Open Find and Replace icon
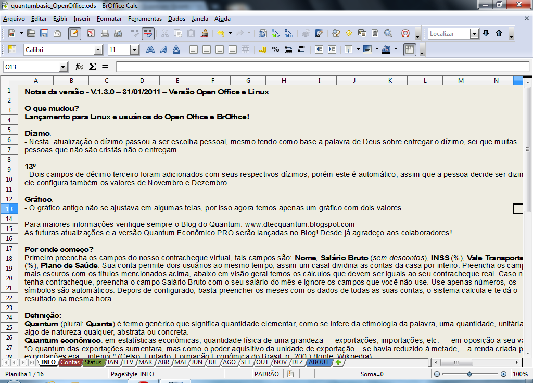 click(x=336, y=33)
